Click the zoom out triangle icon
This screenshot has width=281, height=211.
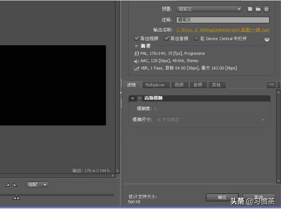pyautogui.click(x=7, y=185)
